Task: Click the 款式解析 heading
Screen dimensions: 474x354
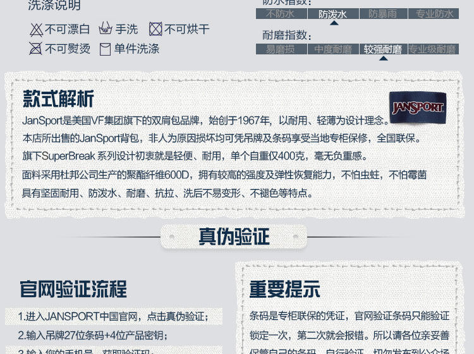Action: click(x=58, y=99)
